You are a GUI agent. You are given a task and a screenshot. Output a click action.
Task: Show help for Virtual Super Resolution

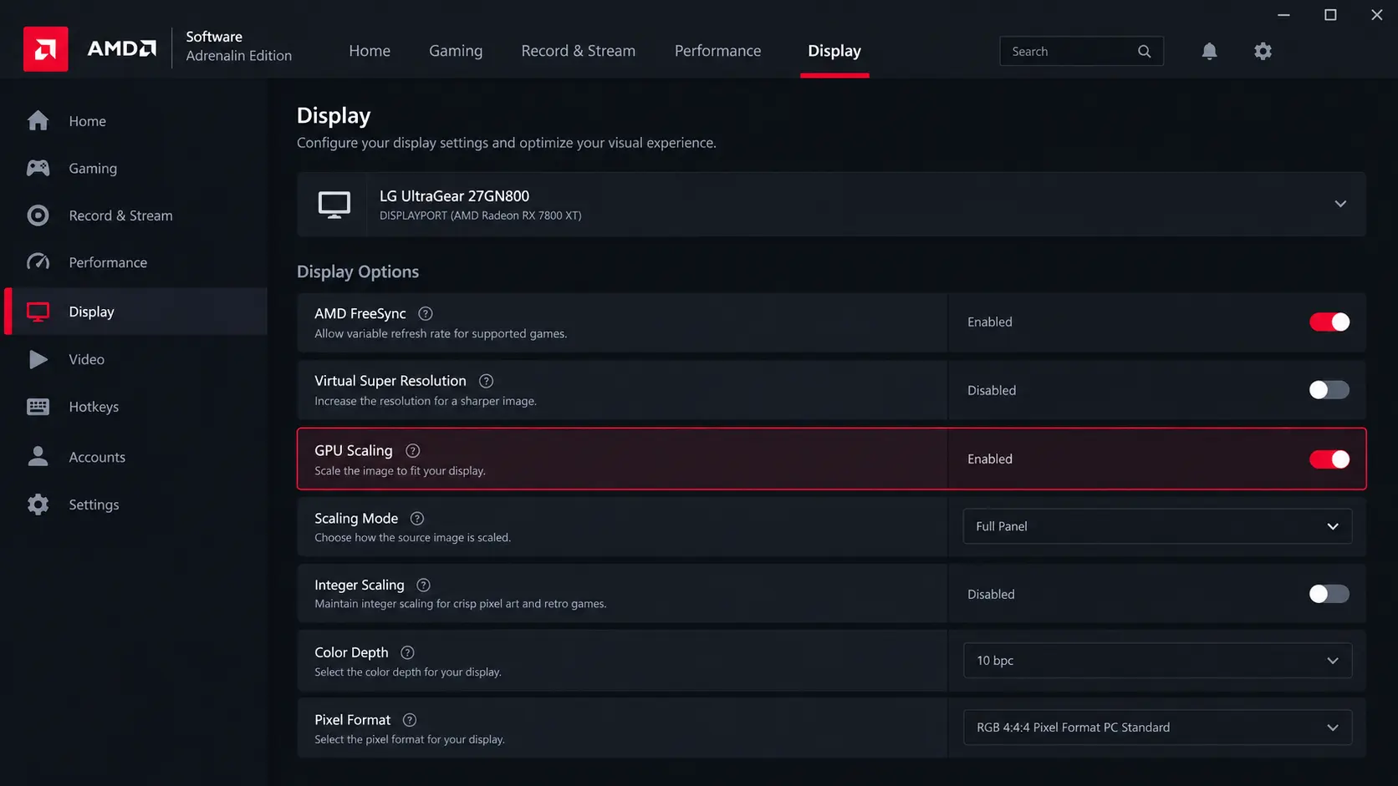pyautogui.click(x=486, y=381)
